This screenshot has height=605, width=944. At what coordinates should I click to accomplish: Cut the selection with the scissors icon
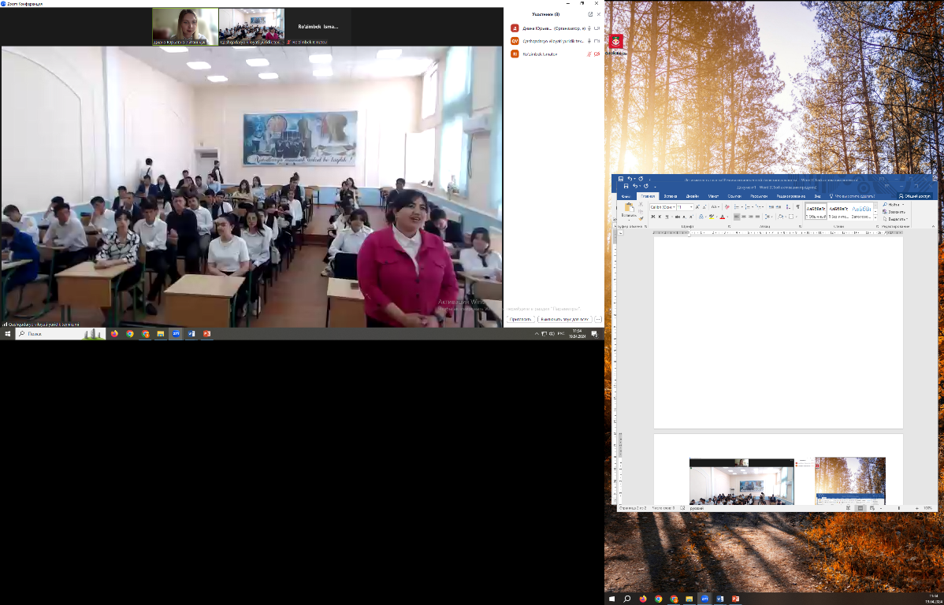[x=641, y=205]
